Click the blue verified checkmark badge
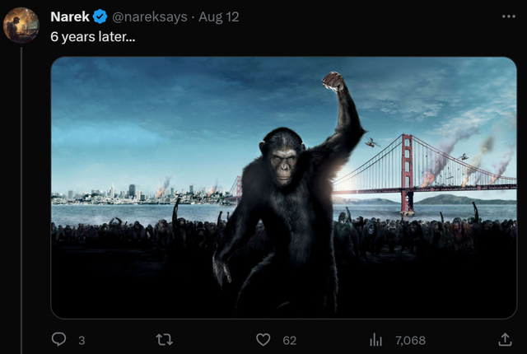This screenshot has height=354, width=527. tap(100, 16)
